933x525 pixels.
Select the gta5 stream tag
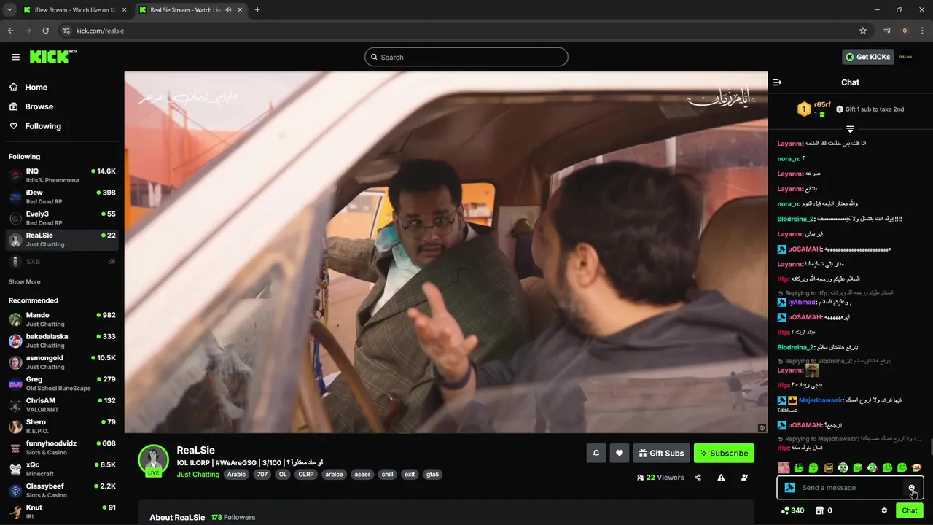432,474
